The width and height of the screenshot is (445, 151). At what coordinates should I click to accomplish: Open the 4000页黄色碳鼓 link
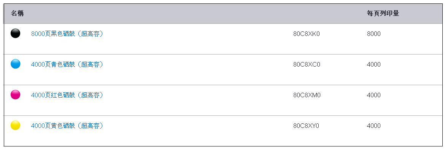[67, 126]
